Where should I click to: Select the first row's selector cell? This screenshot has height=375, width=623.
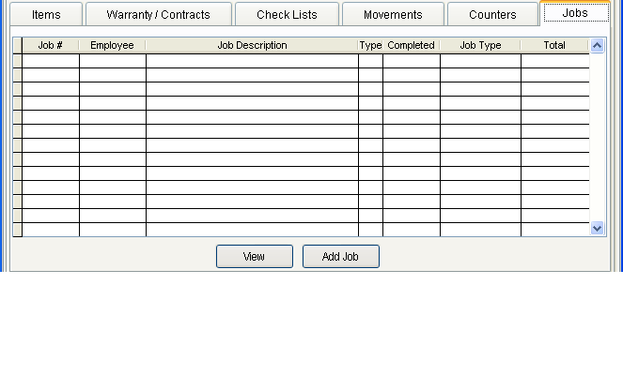click(18, 61)
